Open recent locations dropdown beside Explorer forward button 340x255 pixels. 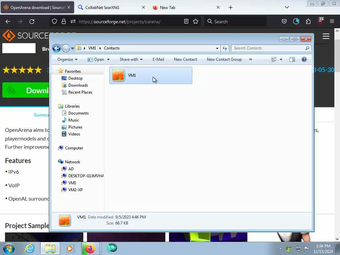click(72, 48)
